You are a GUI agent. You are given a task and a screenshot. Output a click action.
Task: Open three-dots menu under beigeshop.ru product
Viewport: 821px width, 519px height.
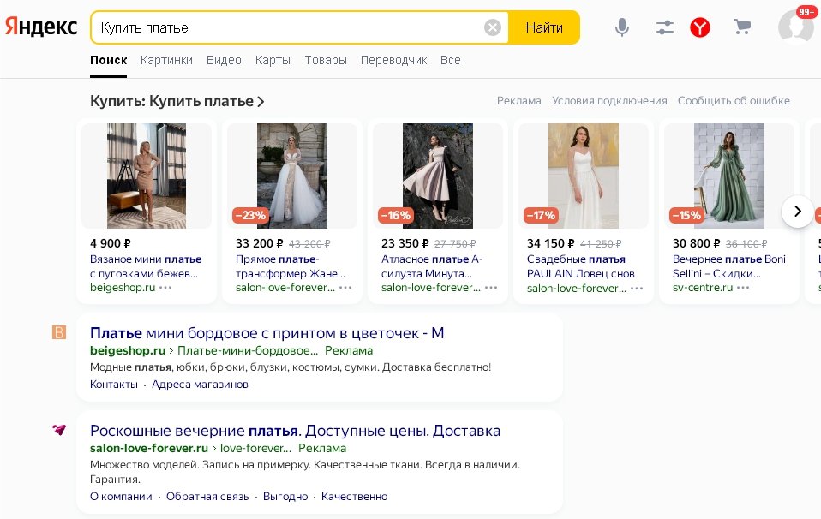166,288
